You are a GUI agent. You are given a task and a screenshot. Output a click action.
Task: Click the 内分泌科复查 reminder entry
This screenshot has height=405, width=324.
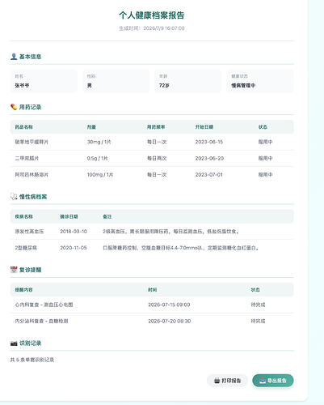41,321
